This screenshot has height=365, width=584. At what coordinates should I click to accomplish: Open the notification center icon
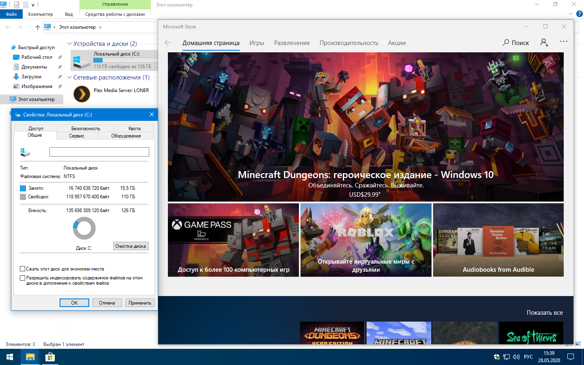571,357
